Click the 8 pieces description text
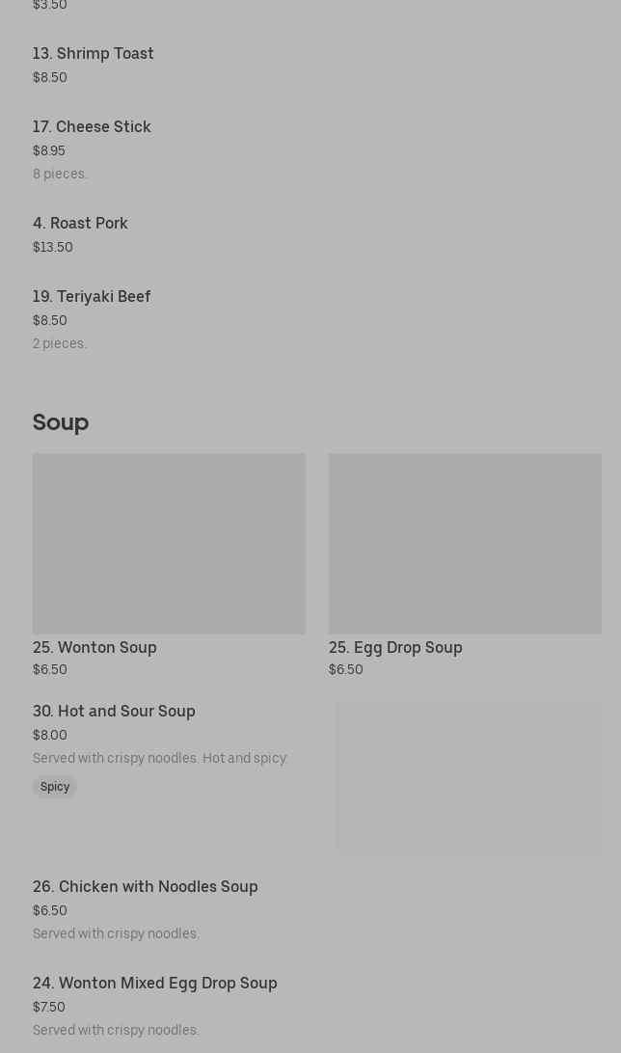The width and height of the screenshot is (621, 1053). coord(60,174)
